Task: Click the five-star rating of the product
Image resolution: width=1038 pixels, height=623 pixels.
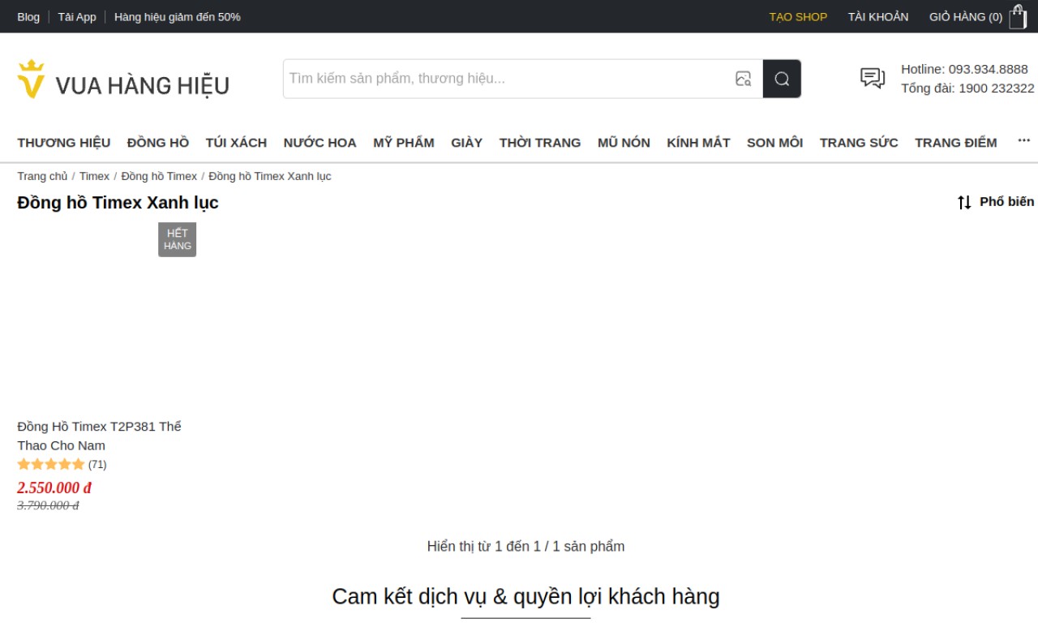Action: [51, 465]
